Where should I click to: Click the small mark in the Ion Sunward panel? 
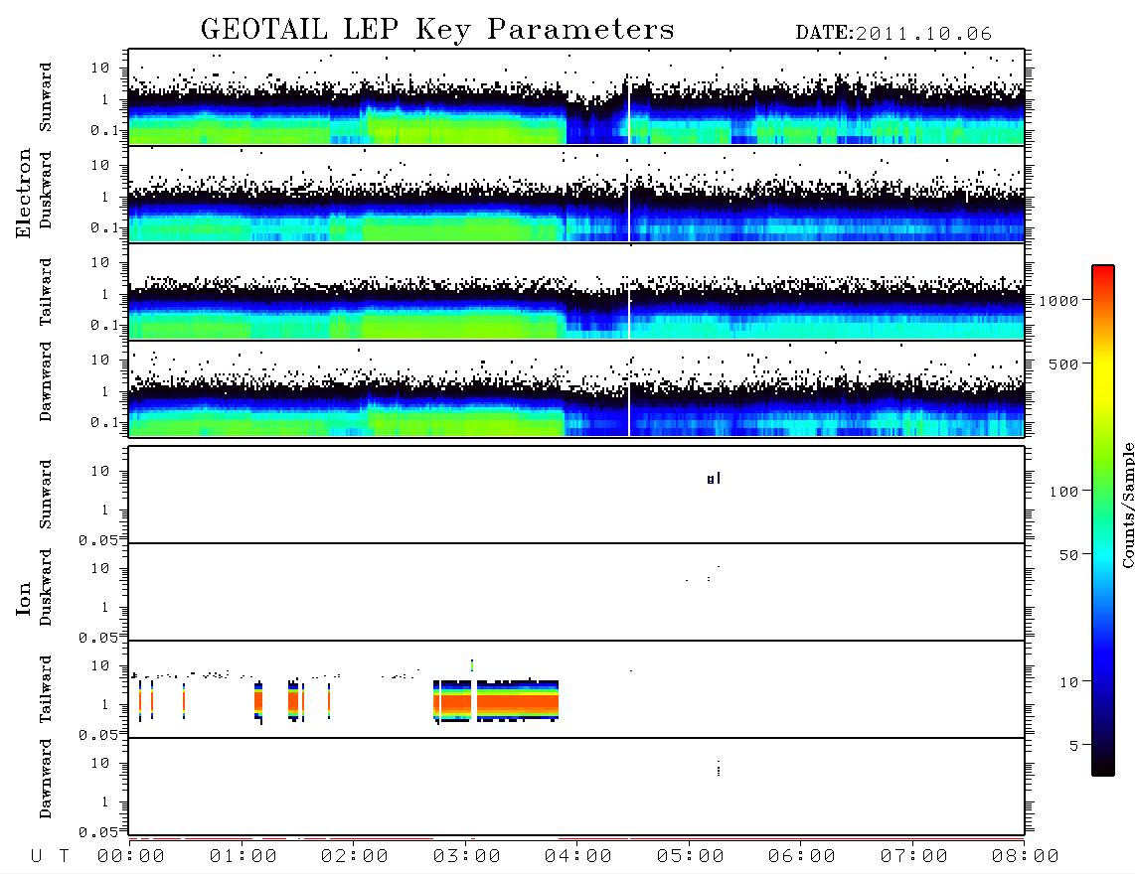click(714, 479)
